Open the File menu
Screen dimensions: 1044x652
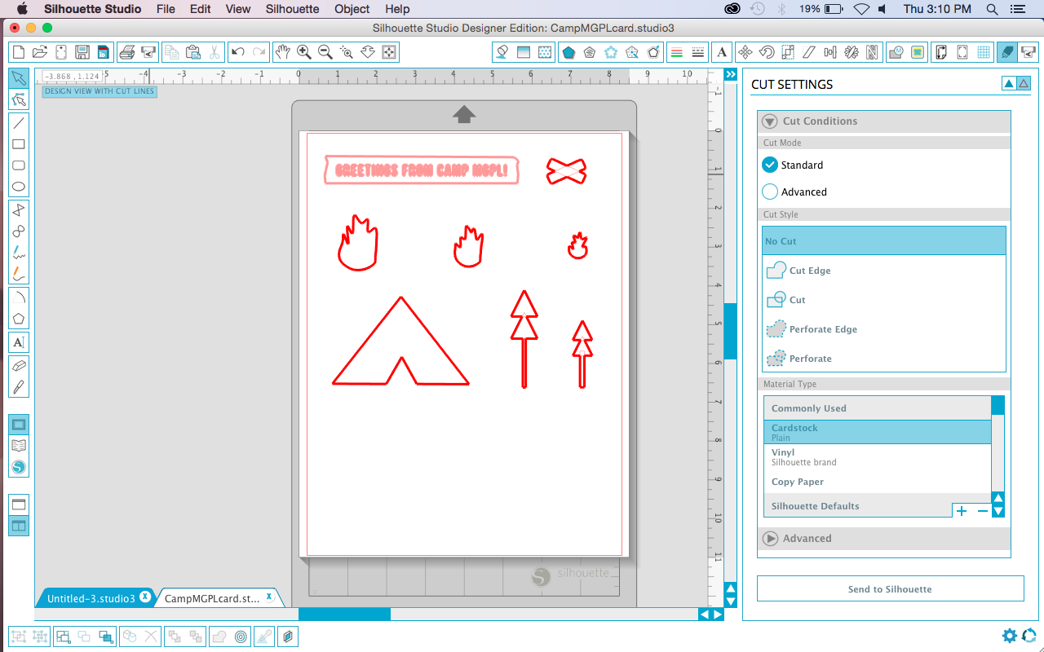(166, 9)
